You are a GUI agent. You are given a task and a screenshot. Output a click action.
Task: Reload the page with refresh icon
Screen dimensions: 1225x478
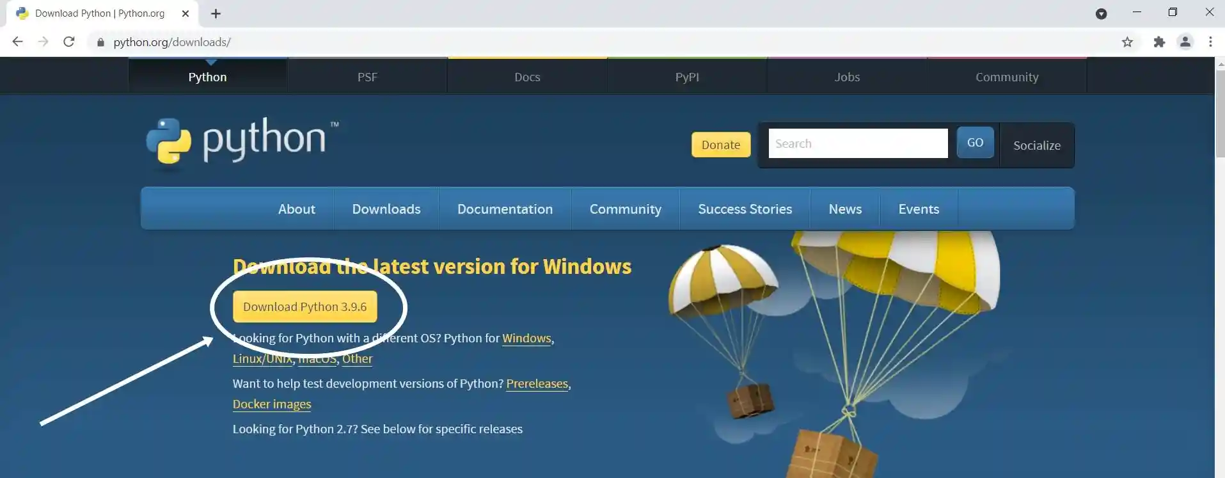click(69, 42)
